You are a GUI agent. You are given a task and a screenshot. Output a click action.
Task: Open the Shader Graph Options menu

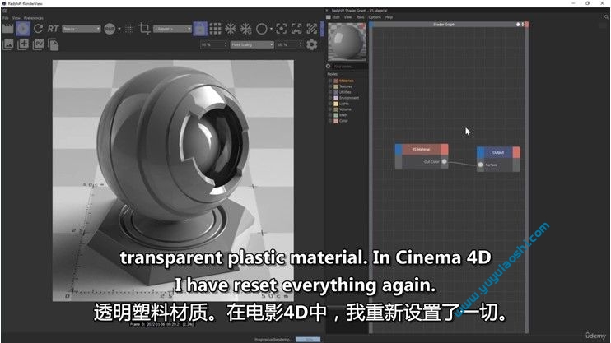[375, 17]
